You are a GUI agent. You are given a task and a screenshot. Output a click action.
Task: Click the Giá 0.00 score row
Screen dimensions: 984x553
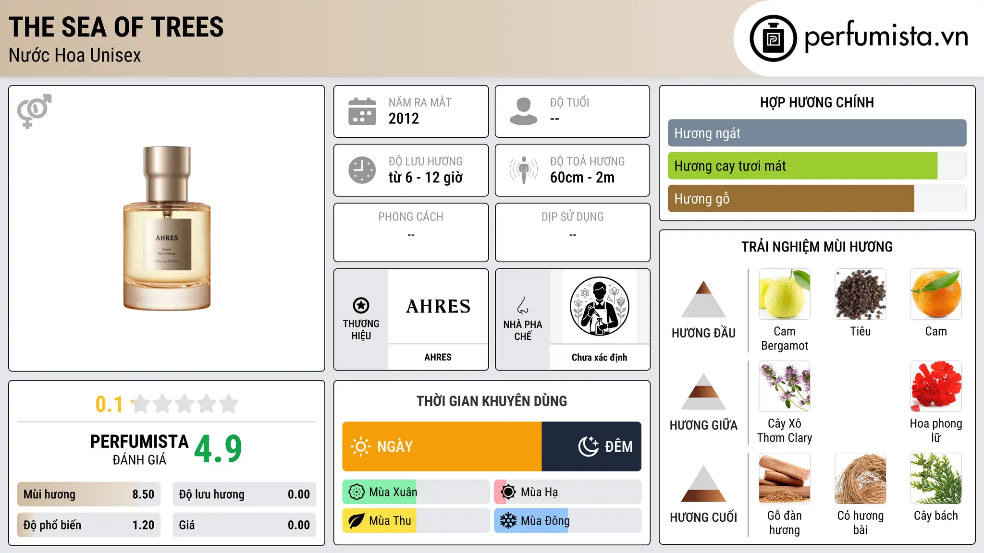tap(244, 525)
